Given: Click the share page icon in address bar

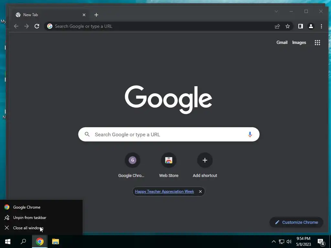Looking at the screenshot, I should [x=277, y=26].
